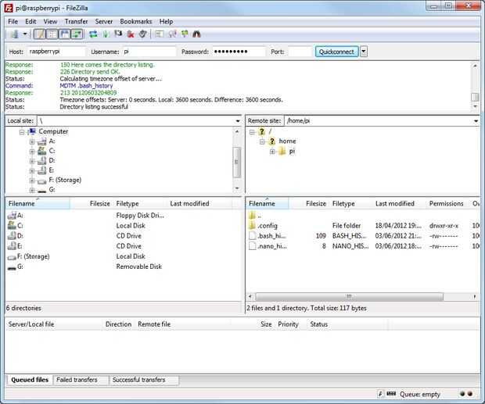Toggle transfer queue display icon
Image resolution: width=485 pixels, height=404 pixels.
[77, 34]
